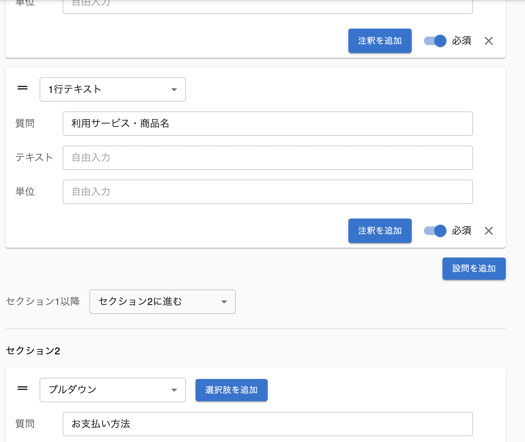Image resolution: width=525 pixels, height=442 pixels.
Task: Click the テキスト free input field
Action: coord(267,158)
